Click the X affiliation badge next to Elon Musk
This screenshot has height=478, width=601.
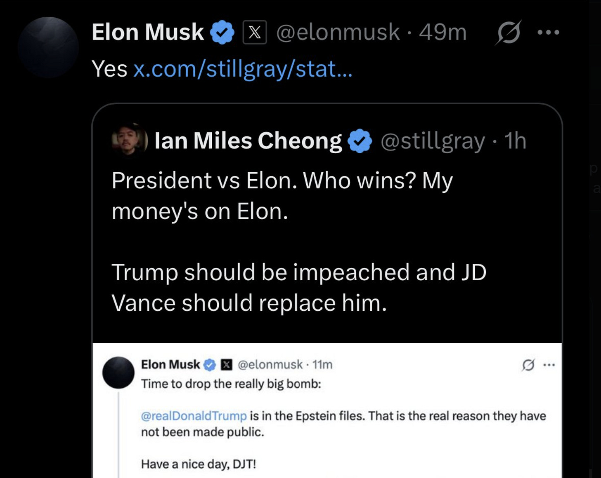pos(255,32)
